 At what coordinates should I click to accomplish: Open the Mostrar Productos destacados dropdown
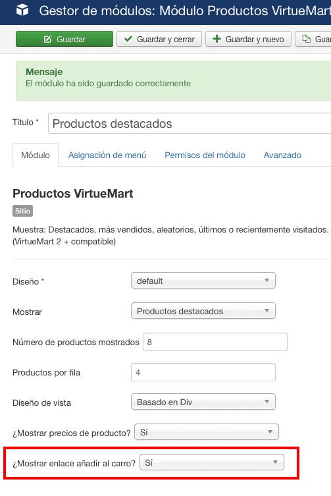[203, 311]
